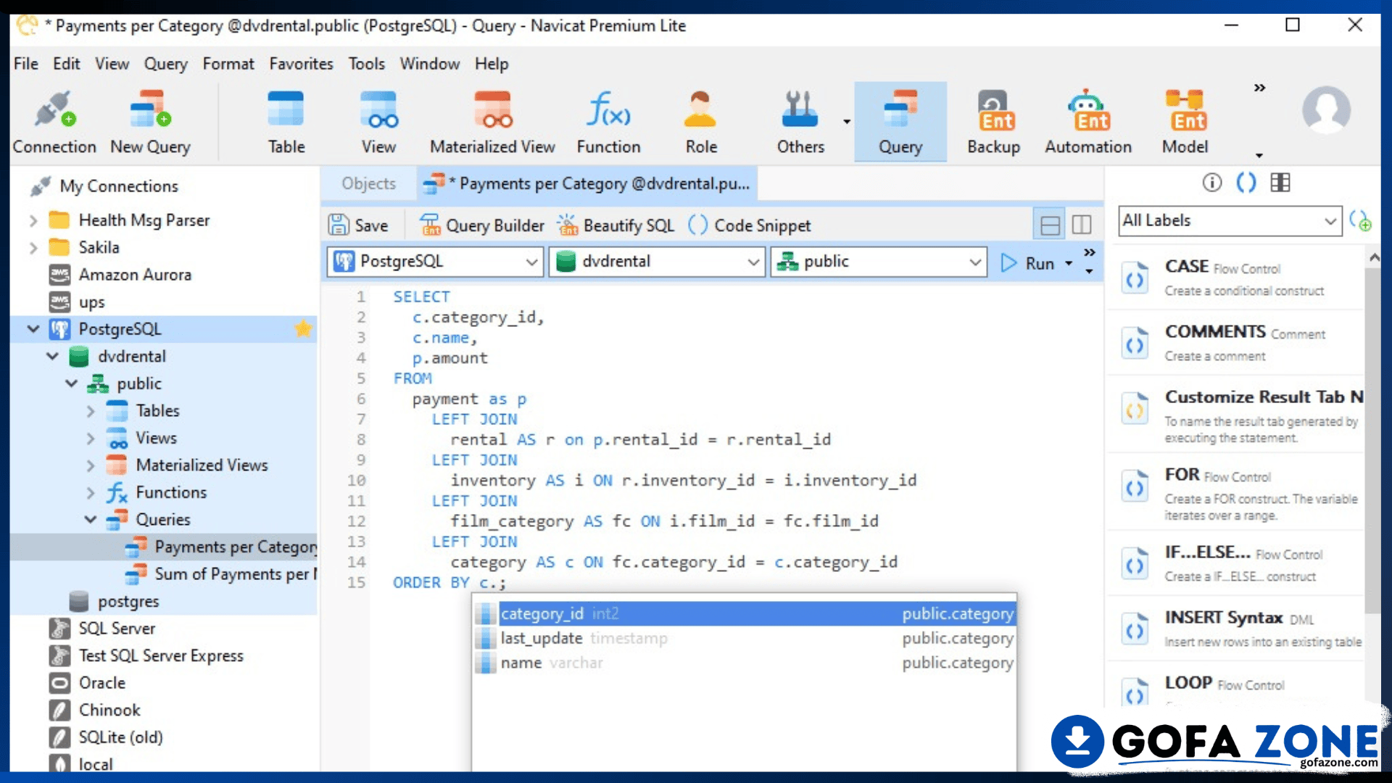Image resolution: width=1392 pixels, height=783 pixels.
Task: Open the File menu
Action: 26,64
